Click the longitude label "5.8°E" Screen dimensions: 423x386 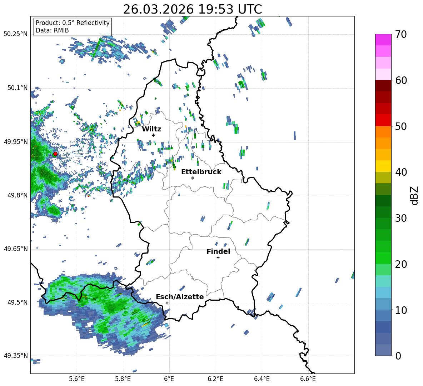point(123,379)
